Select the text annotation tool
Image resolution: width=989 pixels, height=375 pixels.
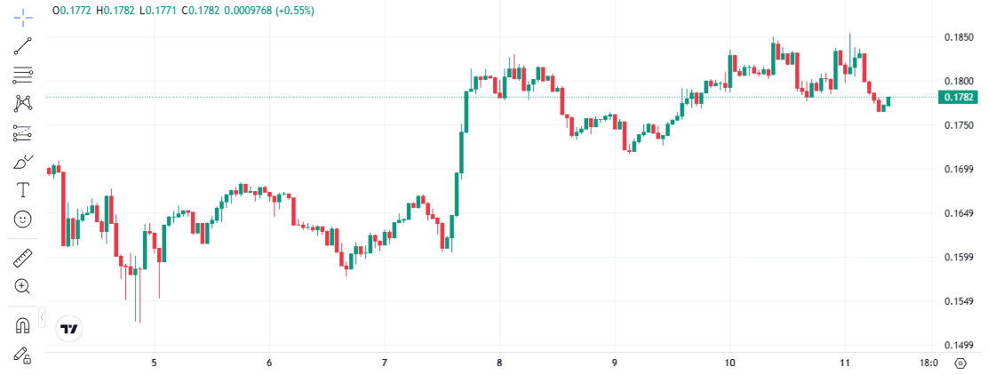point(23,190)
